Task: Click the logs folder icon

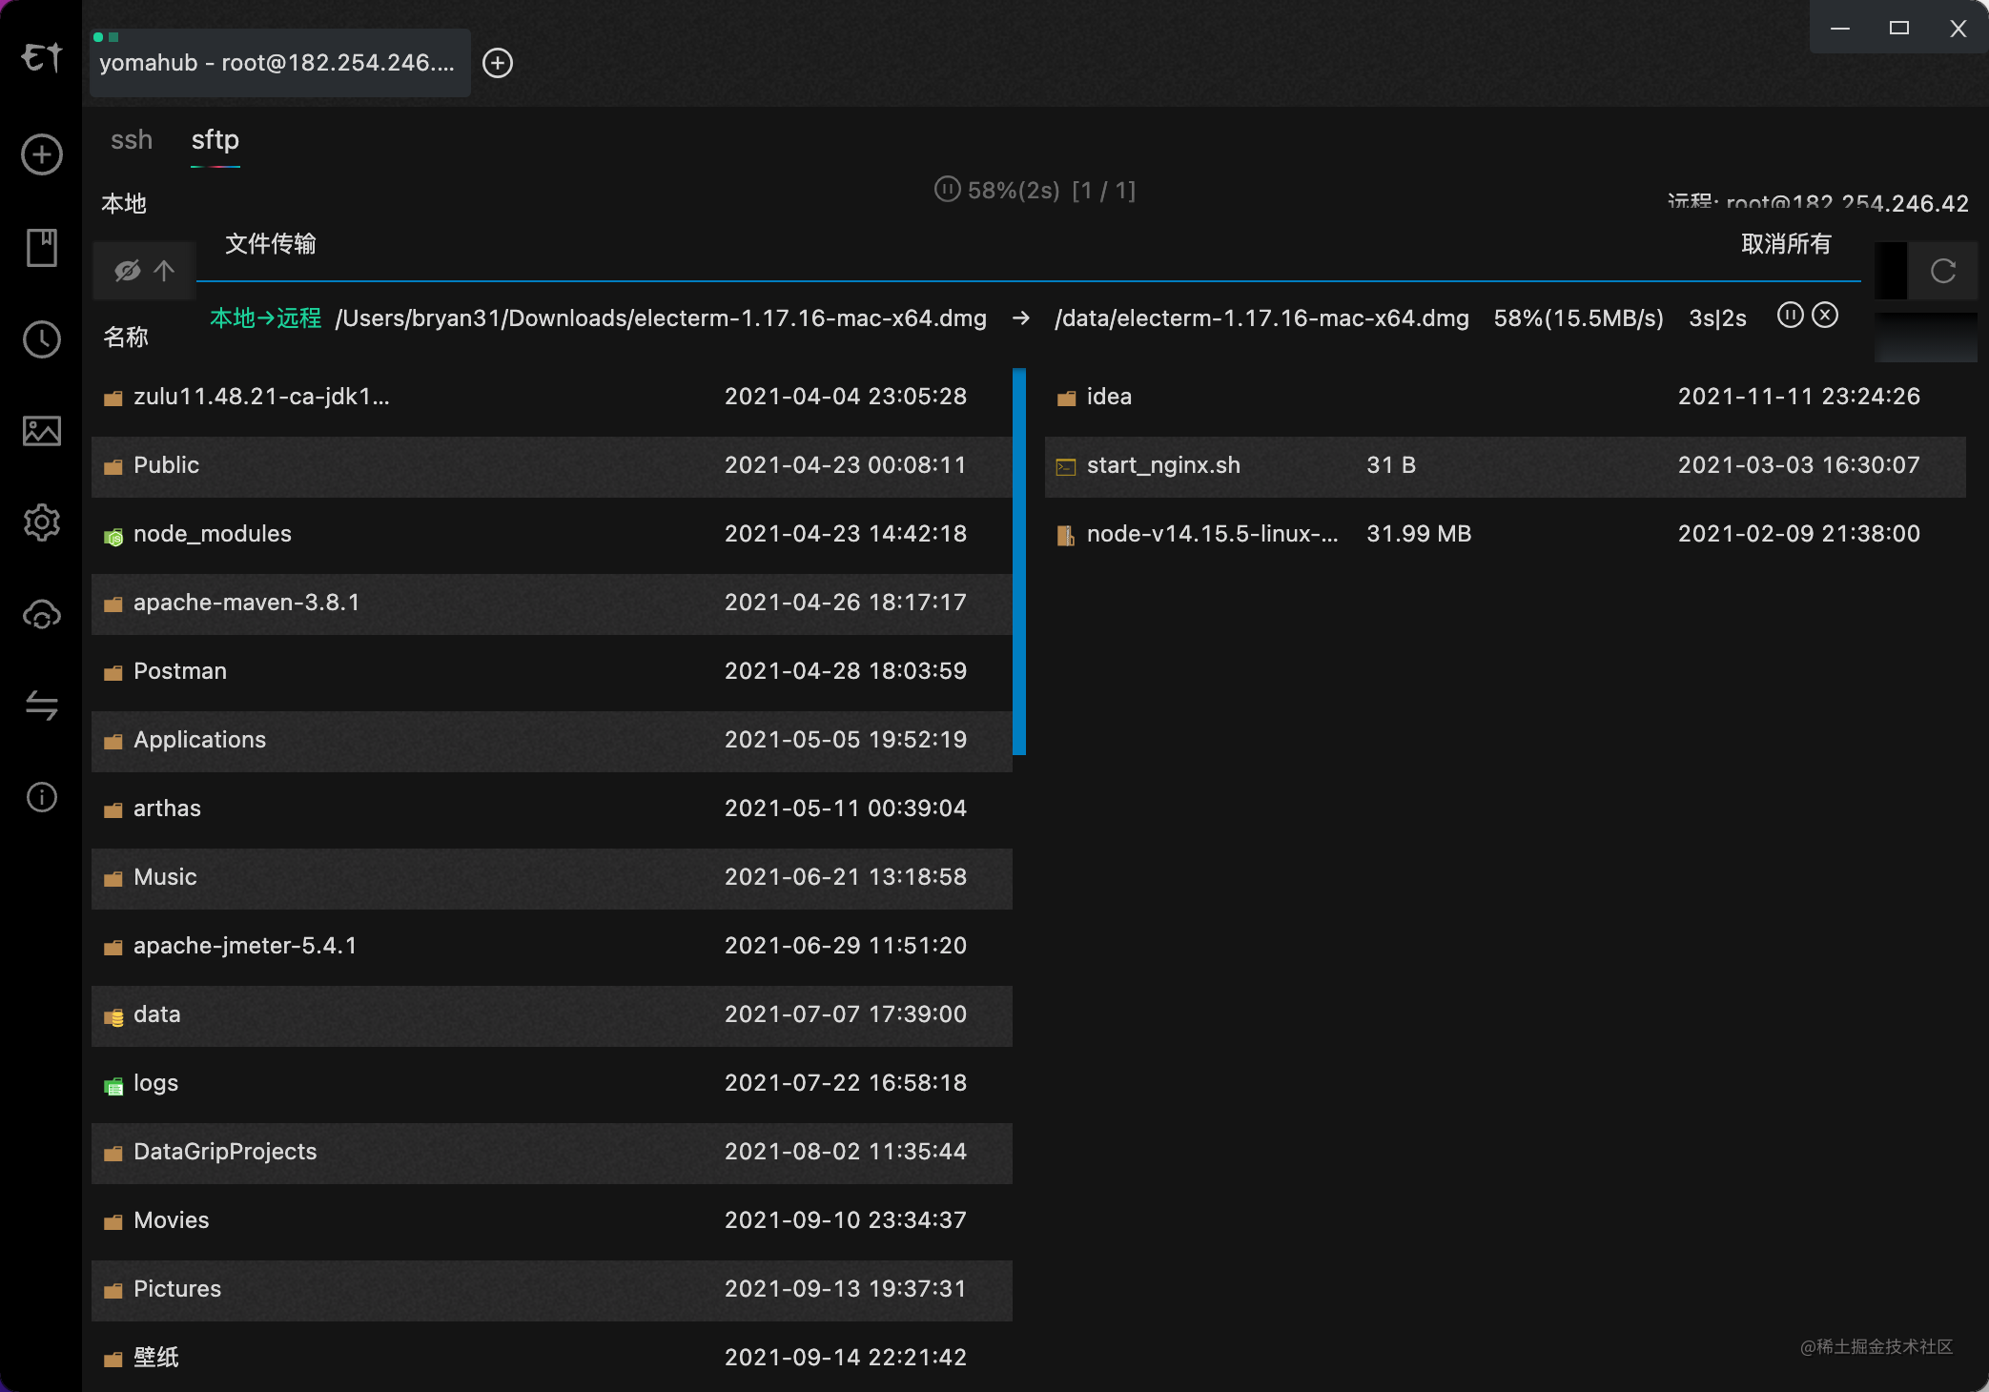Action: click(113, 1086)
